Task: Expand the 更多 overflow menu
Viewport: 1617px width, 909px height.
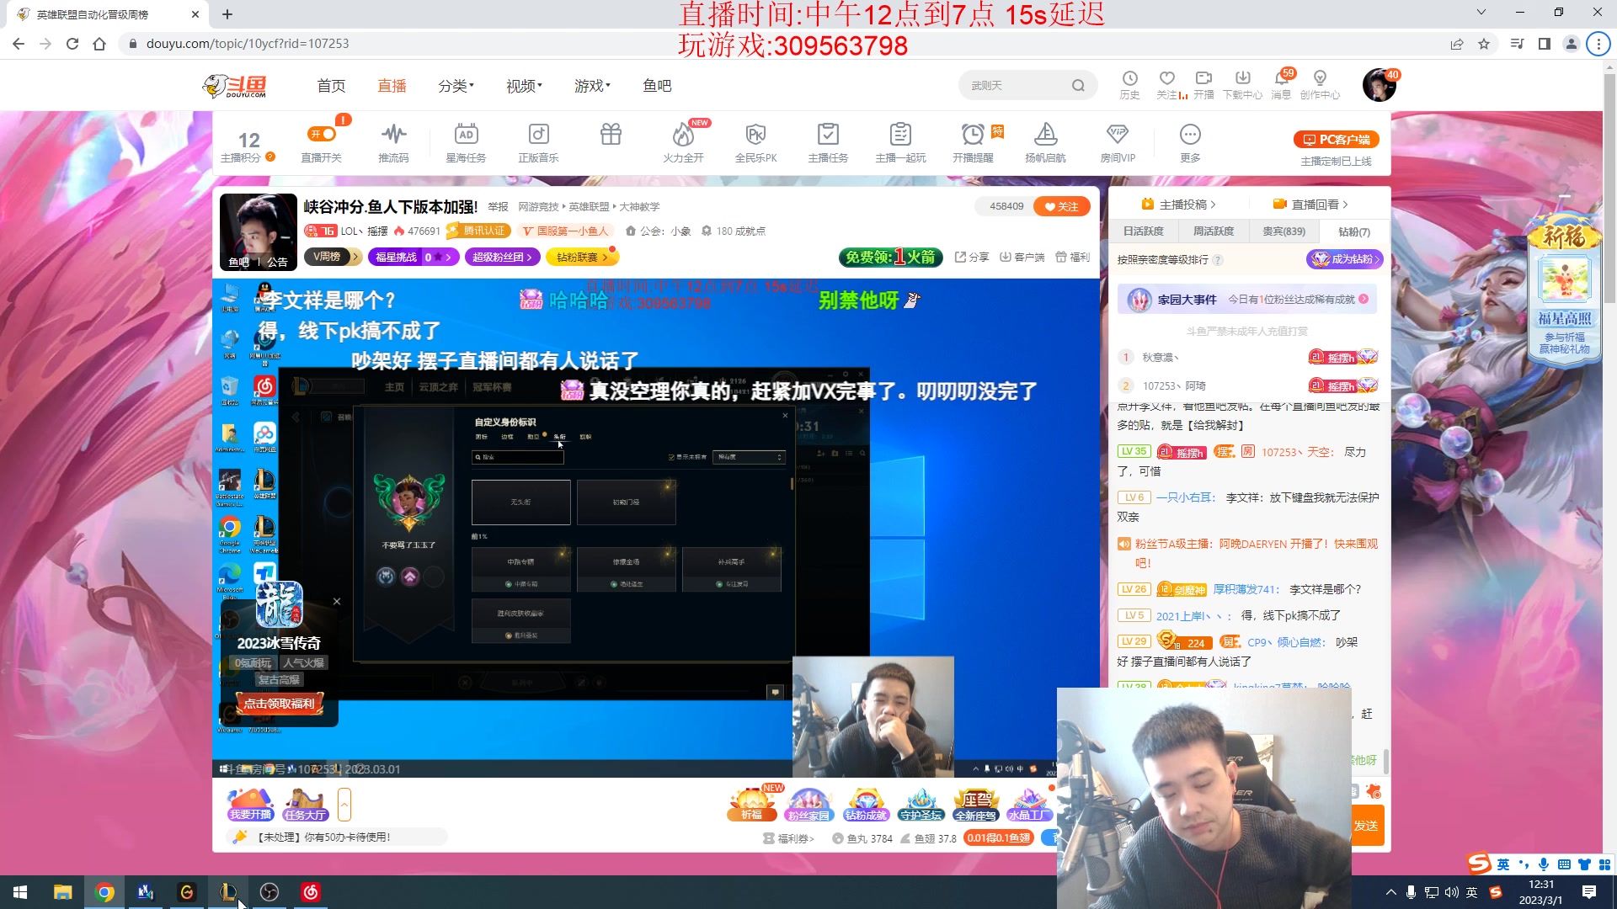Action: pyautogui.click(x=1189, y=135)
